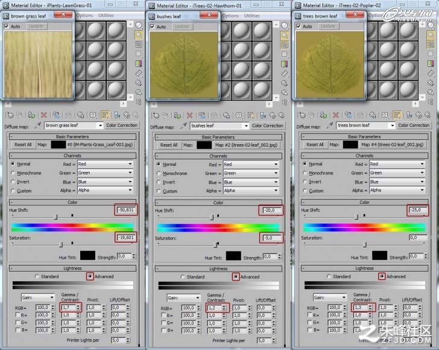Click Assign Material to Selection in Poplar editor
439x350 pixels.
324,115
